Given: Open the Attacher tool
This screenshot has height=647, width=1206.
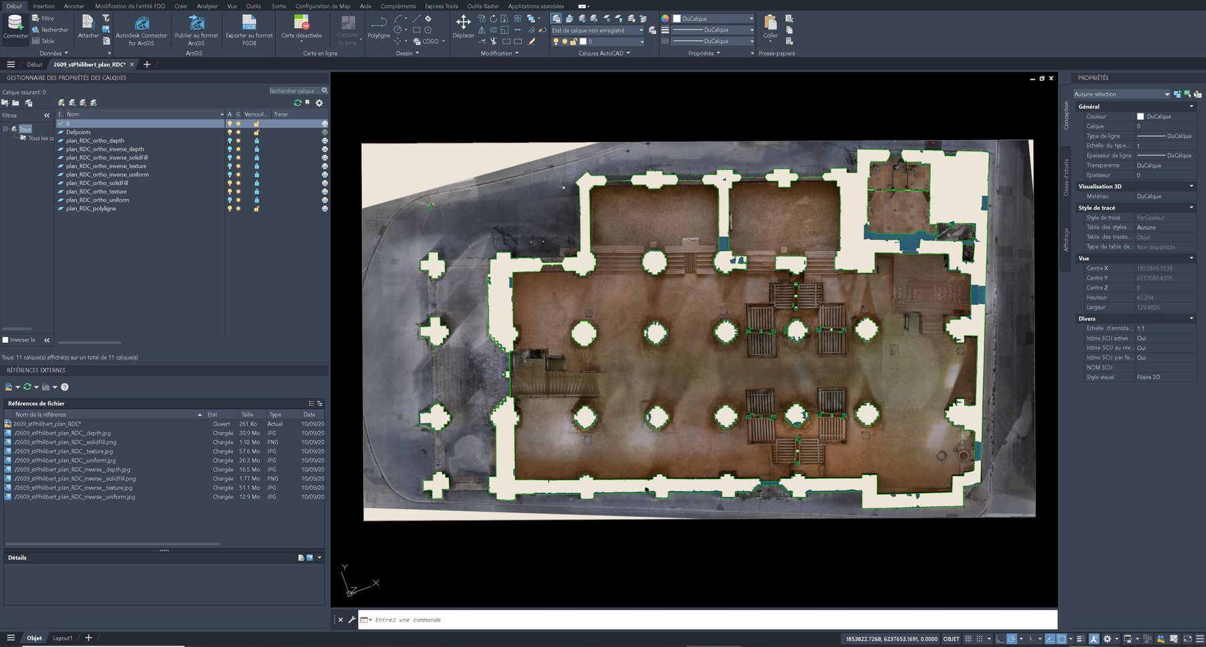Looking at the screenshot, I should point(88,27).
